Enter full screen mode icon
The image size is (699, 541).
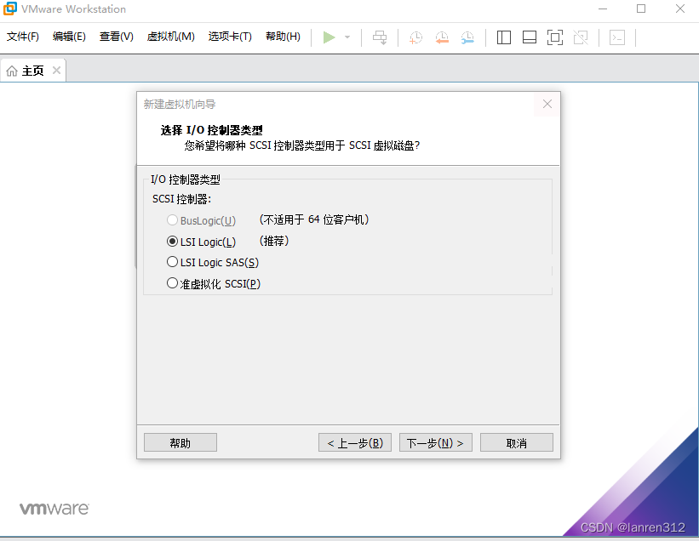[555, 37]
